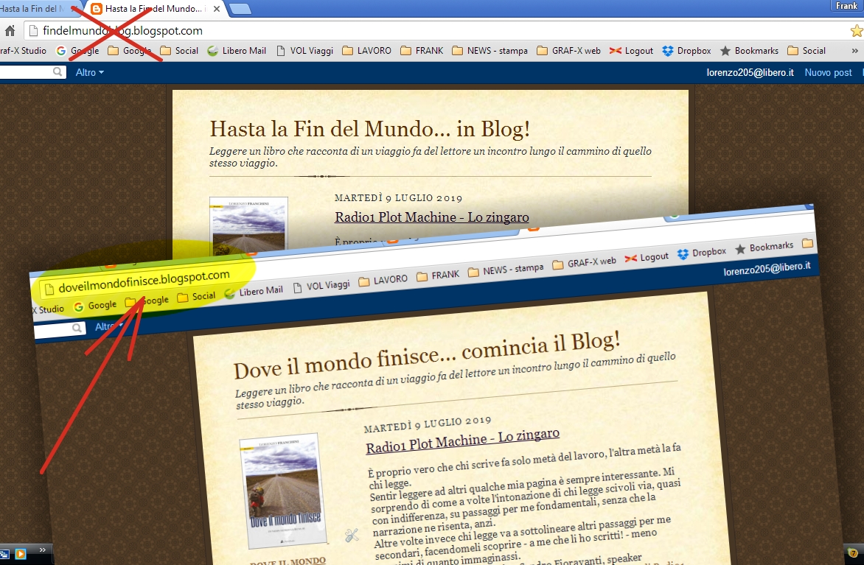
Task: Open the starred Bookmarks item in the tilted inset
Action: coord(764,248)
